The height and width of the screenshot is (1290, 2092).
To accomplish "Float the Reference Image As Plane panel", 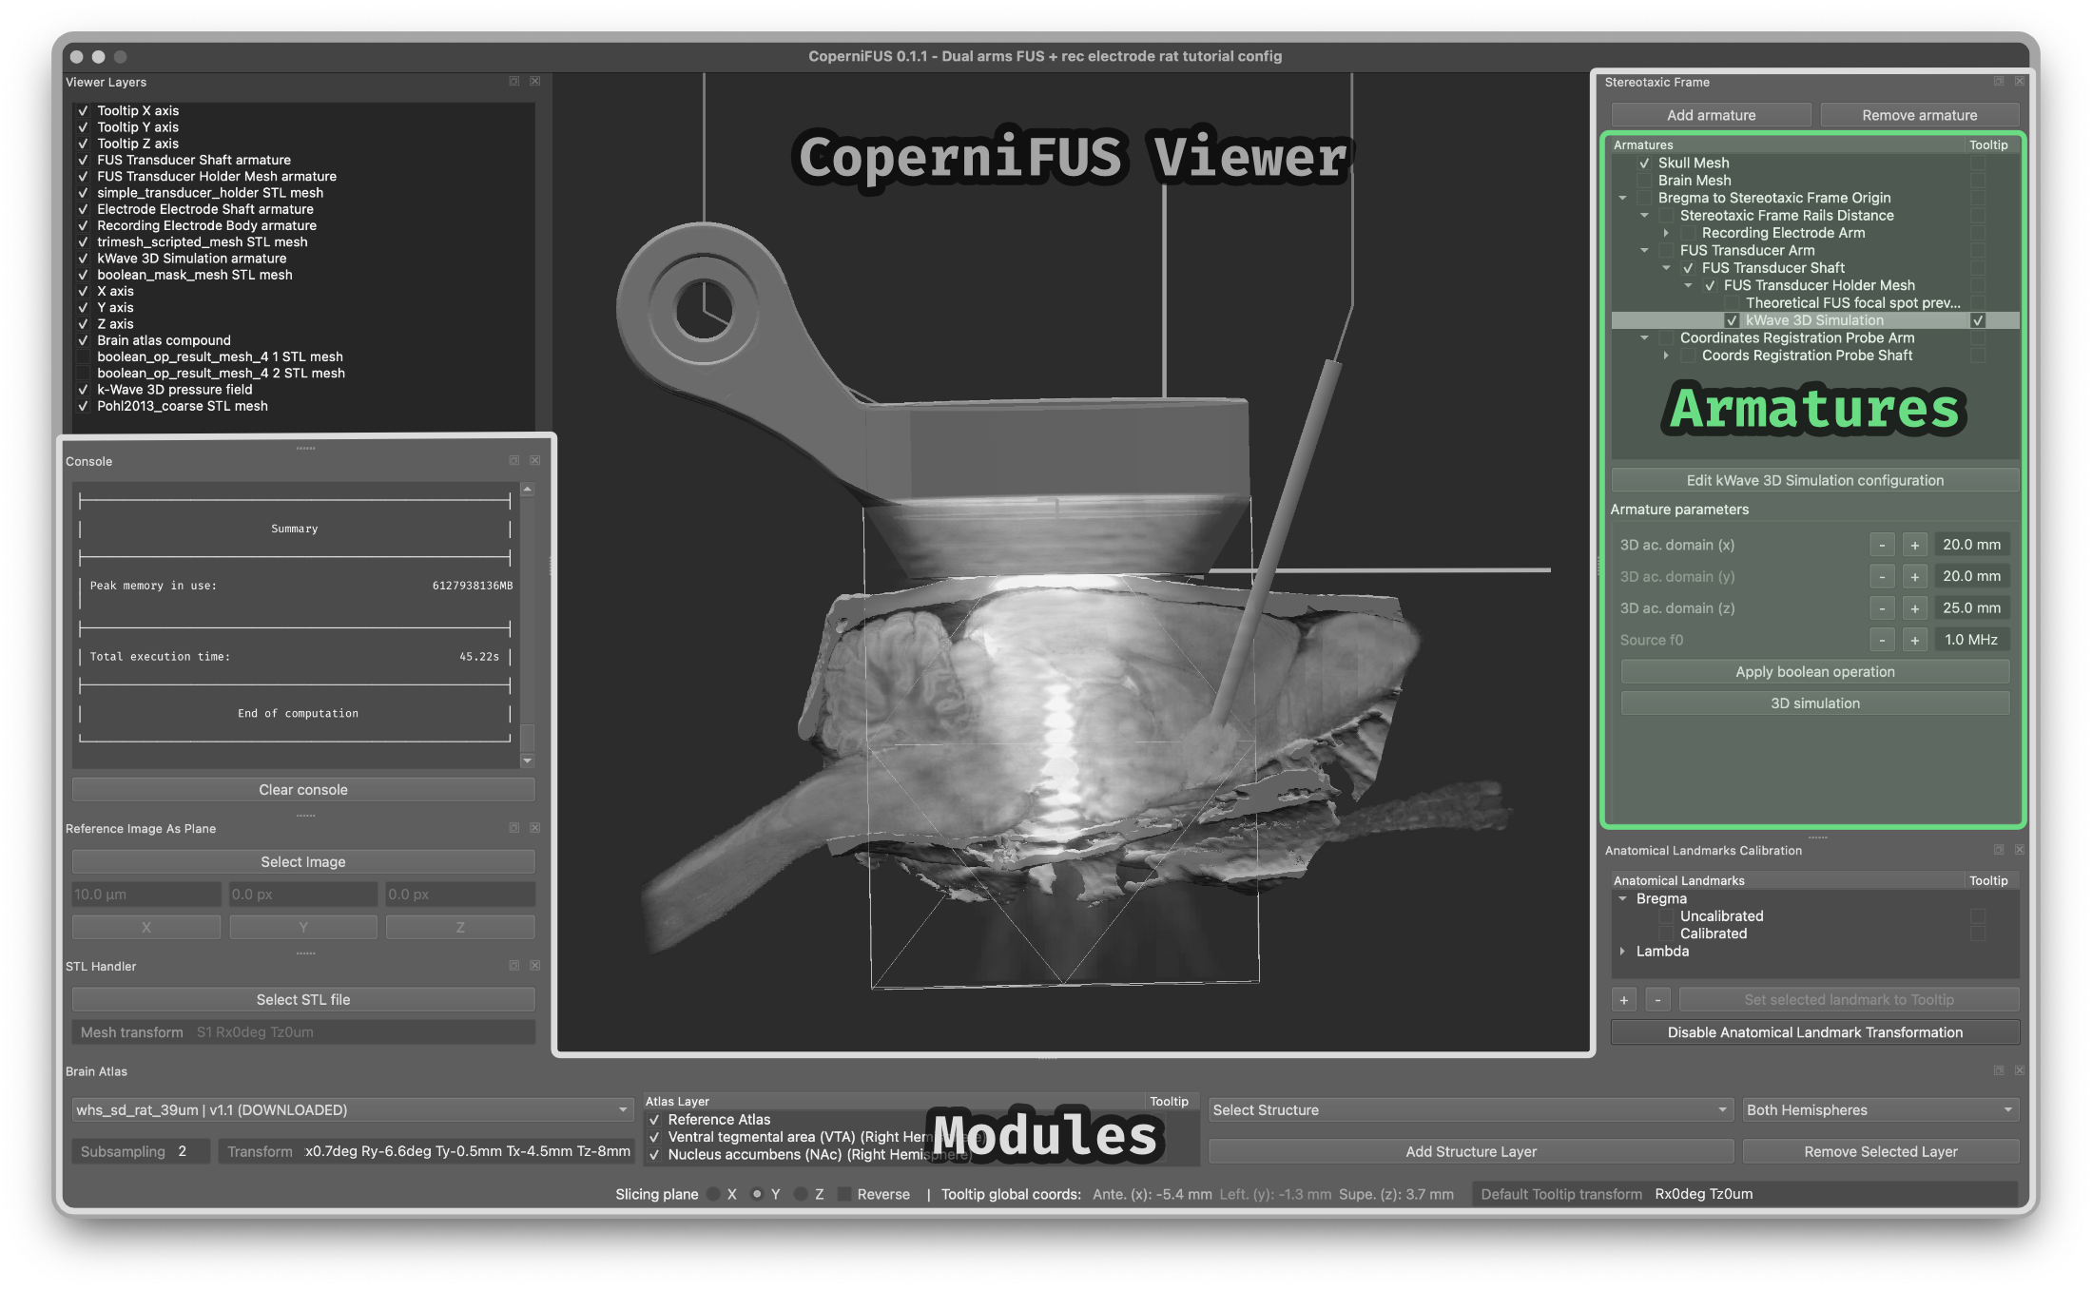I will 514,828.
